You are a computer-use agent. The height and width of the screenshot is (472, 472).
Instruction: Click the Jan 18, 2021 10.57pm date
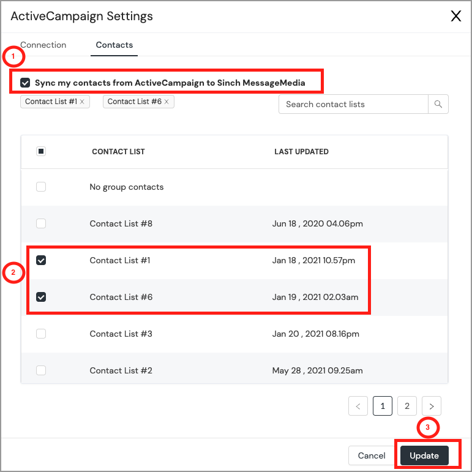(x=313, y=260)
